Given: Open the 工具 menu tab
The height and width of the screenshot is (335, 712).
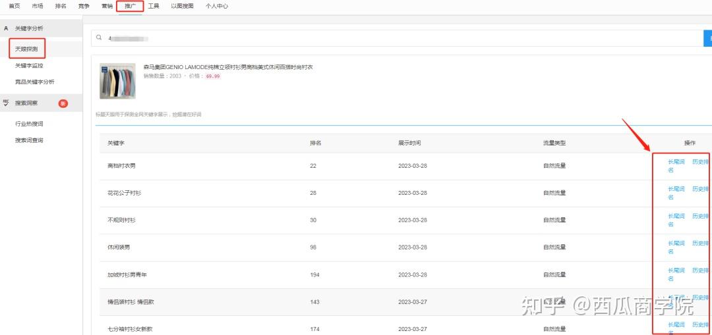Looking at the screenshot, I should [154, 7].
